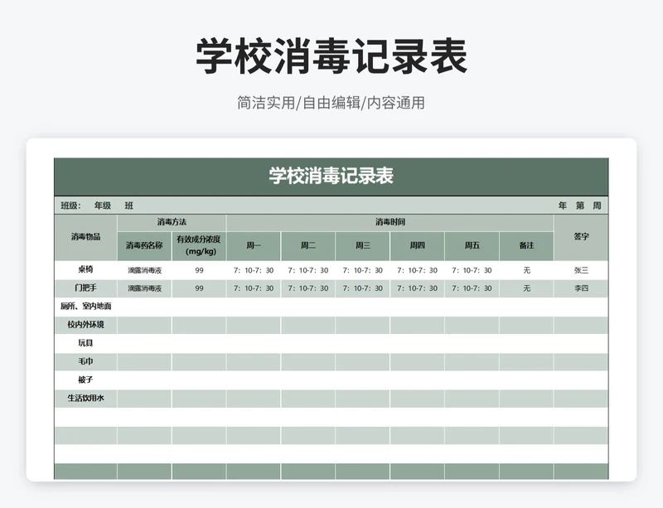Click 滴露消毒液 in the 门把手 row
Viewport: 663px width, 508px height.
click(144, 288)
